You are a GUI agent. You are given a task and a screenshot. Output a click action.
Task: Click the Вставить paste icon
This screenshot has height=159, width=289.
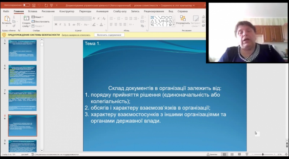coord(7,19)
